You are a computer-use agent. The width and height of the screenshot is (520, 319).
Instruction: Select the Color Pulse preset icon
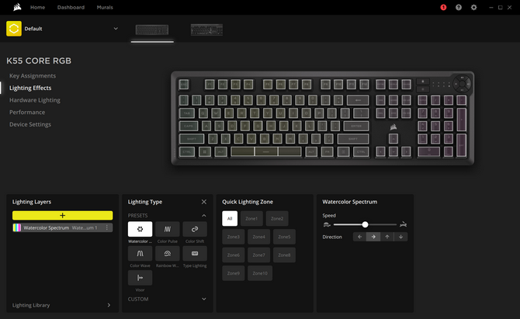point(168,229)
